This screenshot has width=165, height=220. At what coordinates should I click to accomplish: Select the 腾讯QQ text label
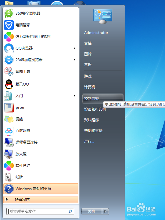22,84
